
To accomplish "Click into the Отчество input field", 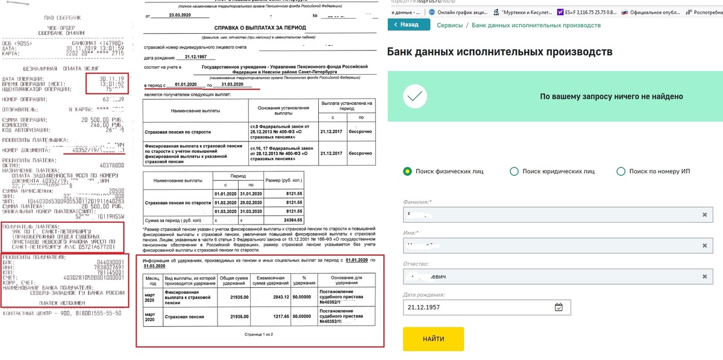I will [x=557, y=276].
